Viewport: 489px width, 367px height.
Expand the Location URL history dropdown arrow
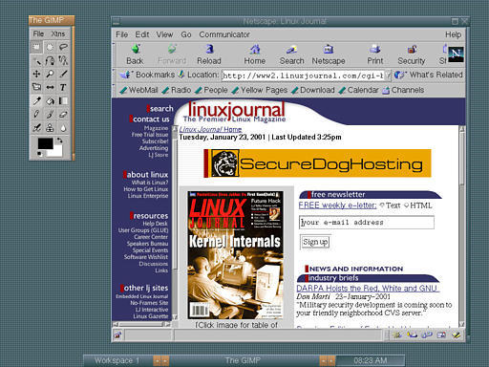click(388, 76)
